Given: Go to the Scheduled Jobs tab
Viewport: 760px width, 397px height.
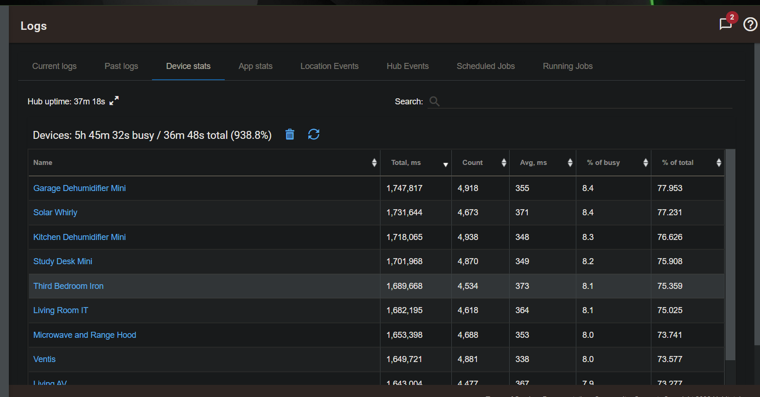Looking at the screenshot, I should point(485,66).
